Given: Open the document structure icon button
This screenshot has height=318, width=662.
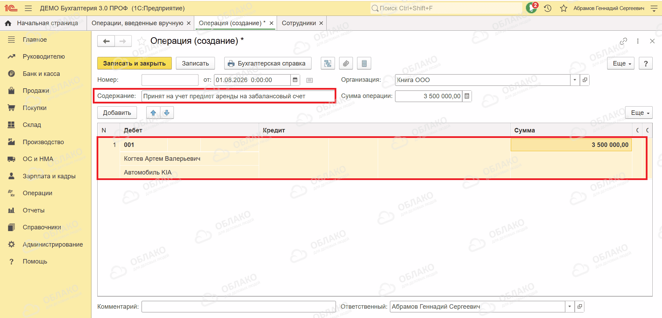Looking at the screenshot, I should pos(328,63).
